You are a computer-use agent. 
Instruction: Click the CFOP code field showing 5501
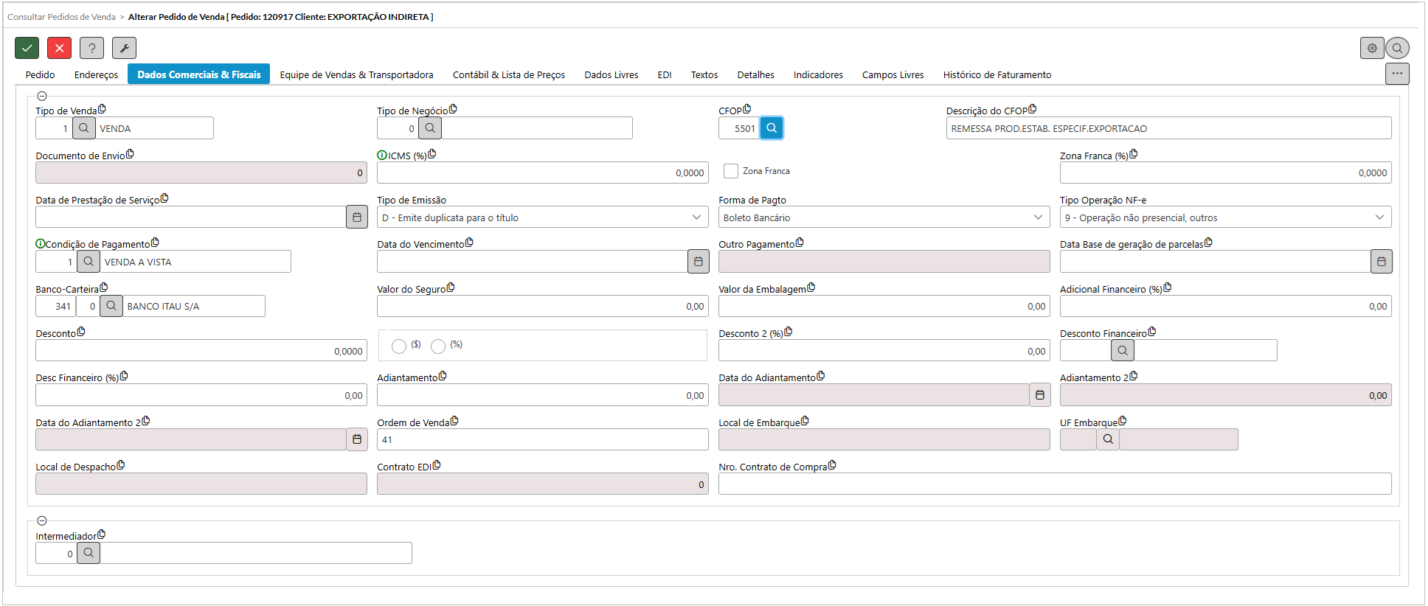[x=739, y=128]
